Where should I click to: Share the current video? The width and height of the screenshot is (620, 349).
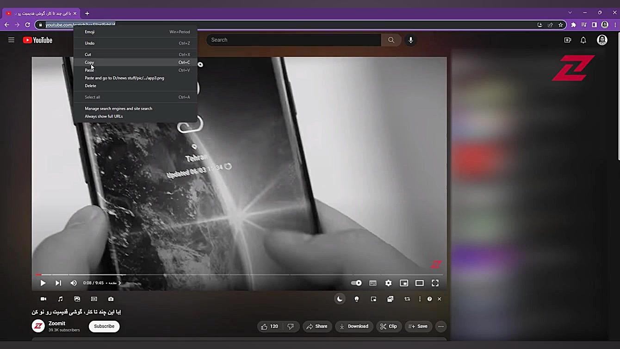click(317, 326)
